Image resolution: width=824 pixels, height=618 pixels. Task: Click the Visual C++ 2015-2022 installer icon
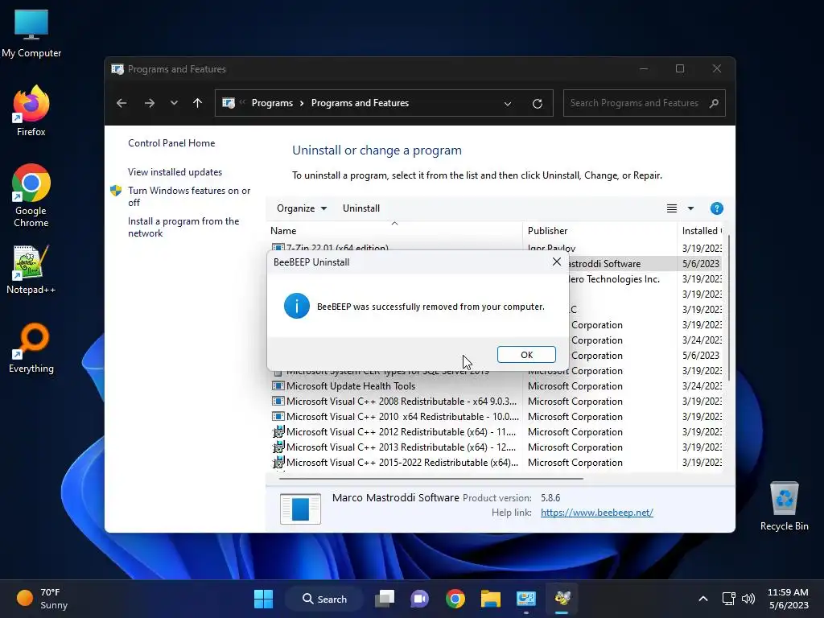click(278, 462)
